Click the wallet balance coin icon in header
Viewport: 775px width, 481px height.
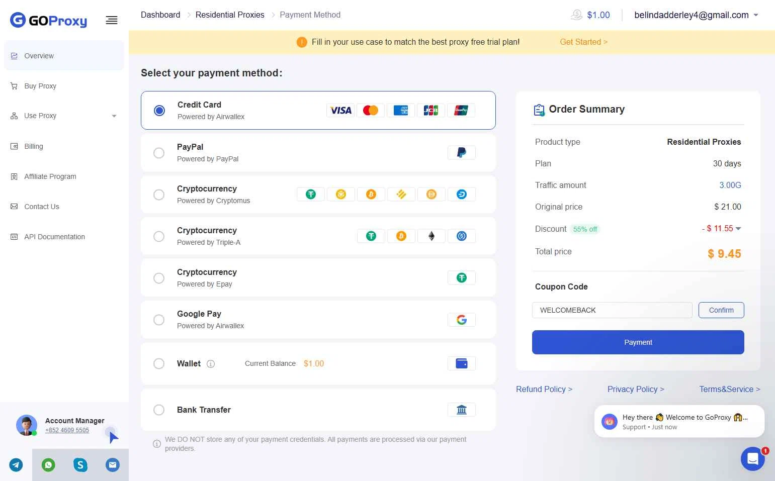[576, 15]
